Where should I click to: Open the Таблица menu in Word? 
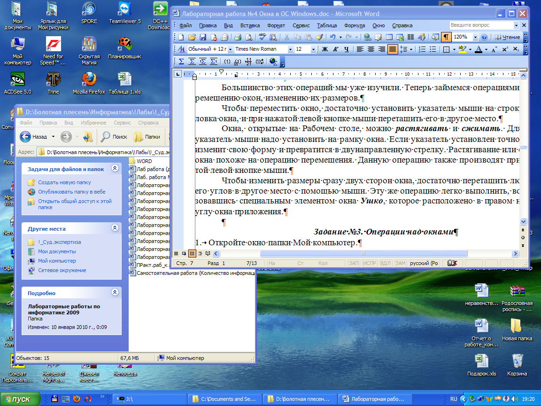327,25
